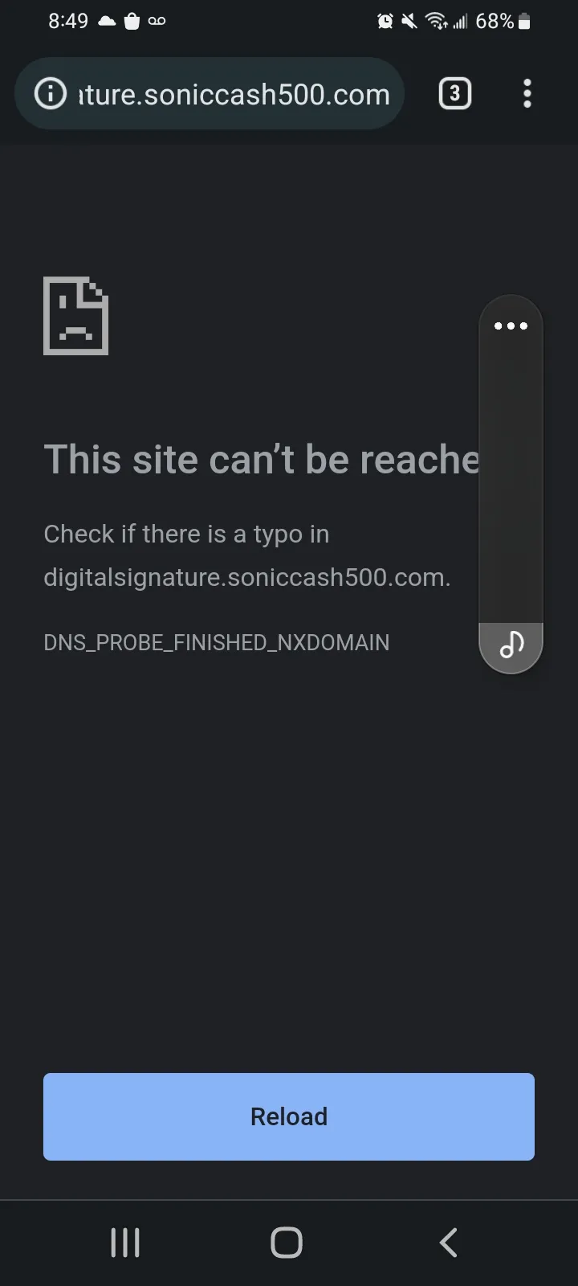Tap the sad page error icon
The width and height of the screenshot is (578, 1286).
pos(75,316)
